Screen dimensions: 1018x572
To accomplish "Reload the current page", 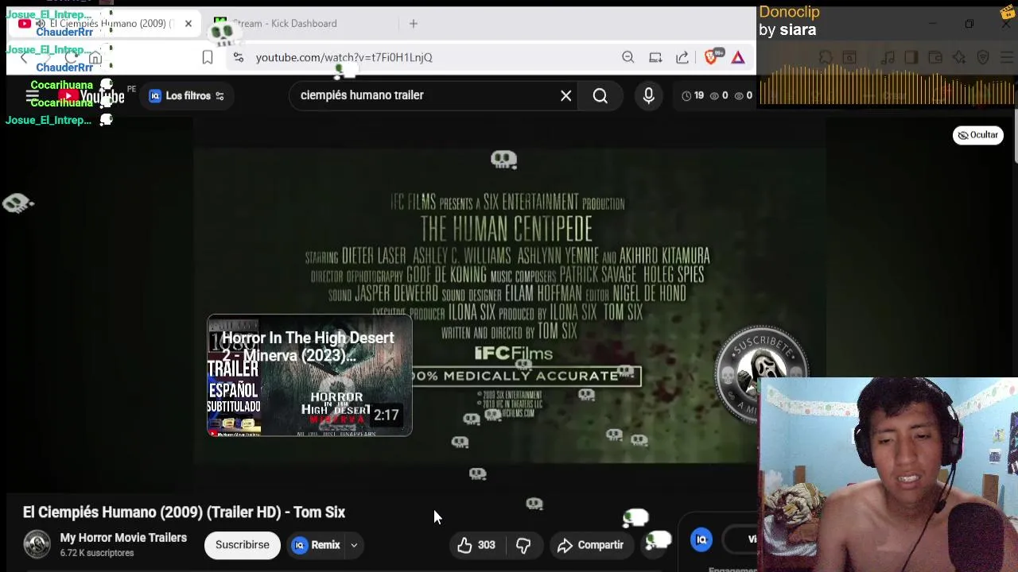I will point(72,57).
